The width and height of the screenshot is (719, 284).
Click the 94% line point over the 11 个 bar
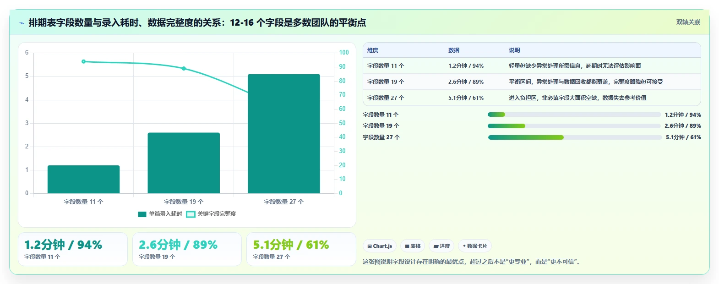83,61
